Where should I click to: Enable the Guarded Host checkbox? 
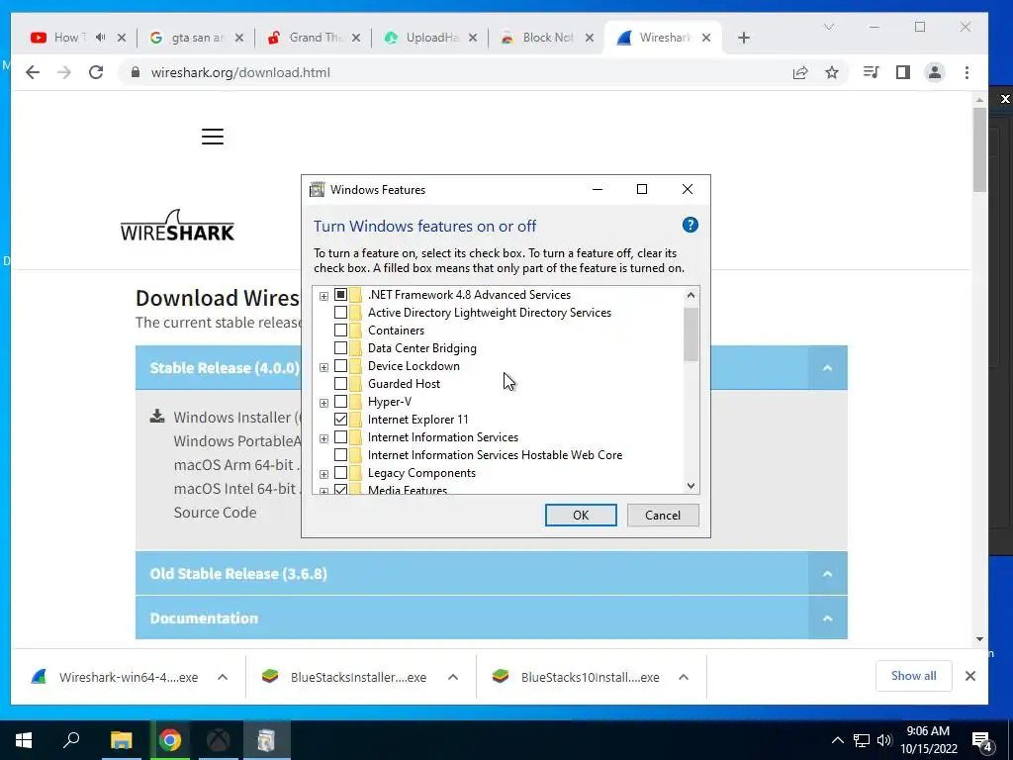tap(340, 383)
